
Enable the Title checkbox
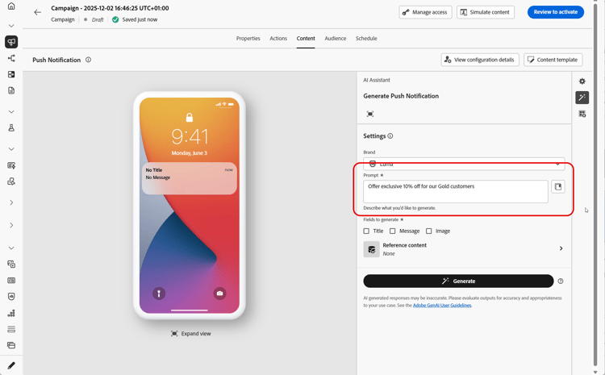(366, 231)
